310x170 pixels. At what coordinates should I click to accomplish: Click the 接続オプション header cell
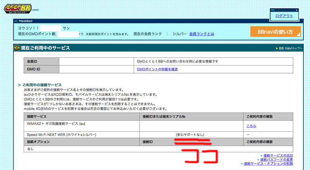(82, 142)
